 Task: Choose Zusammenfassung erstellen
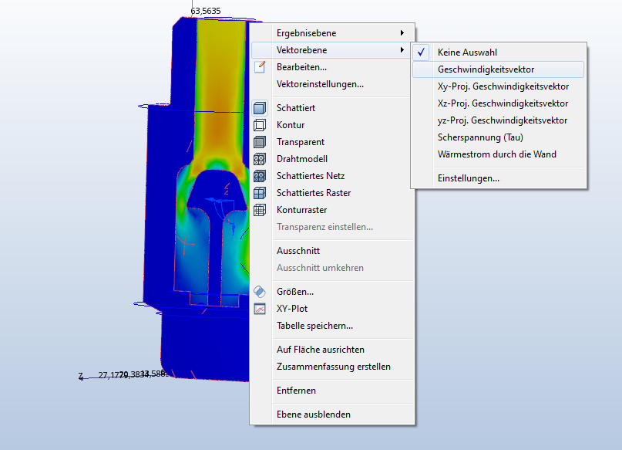click(332, 367)
